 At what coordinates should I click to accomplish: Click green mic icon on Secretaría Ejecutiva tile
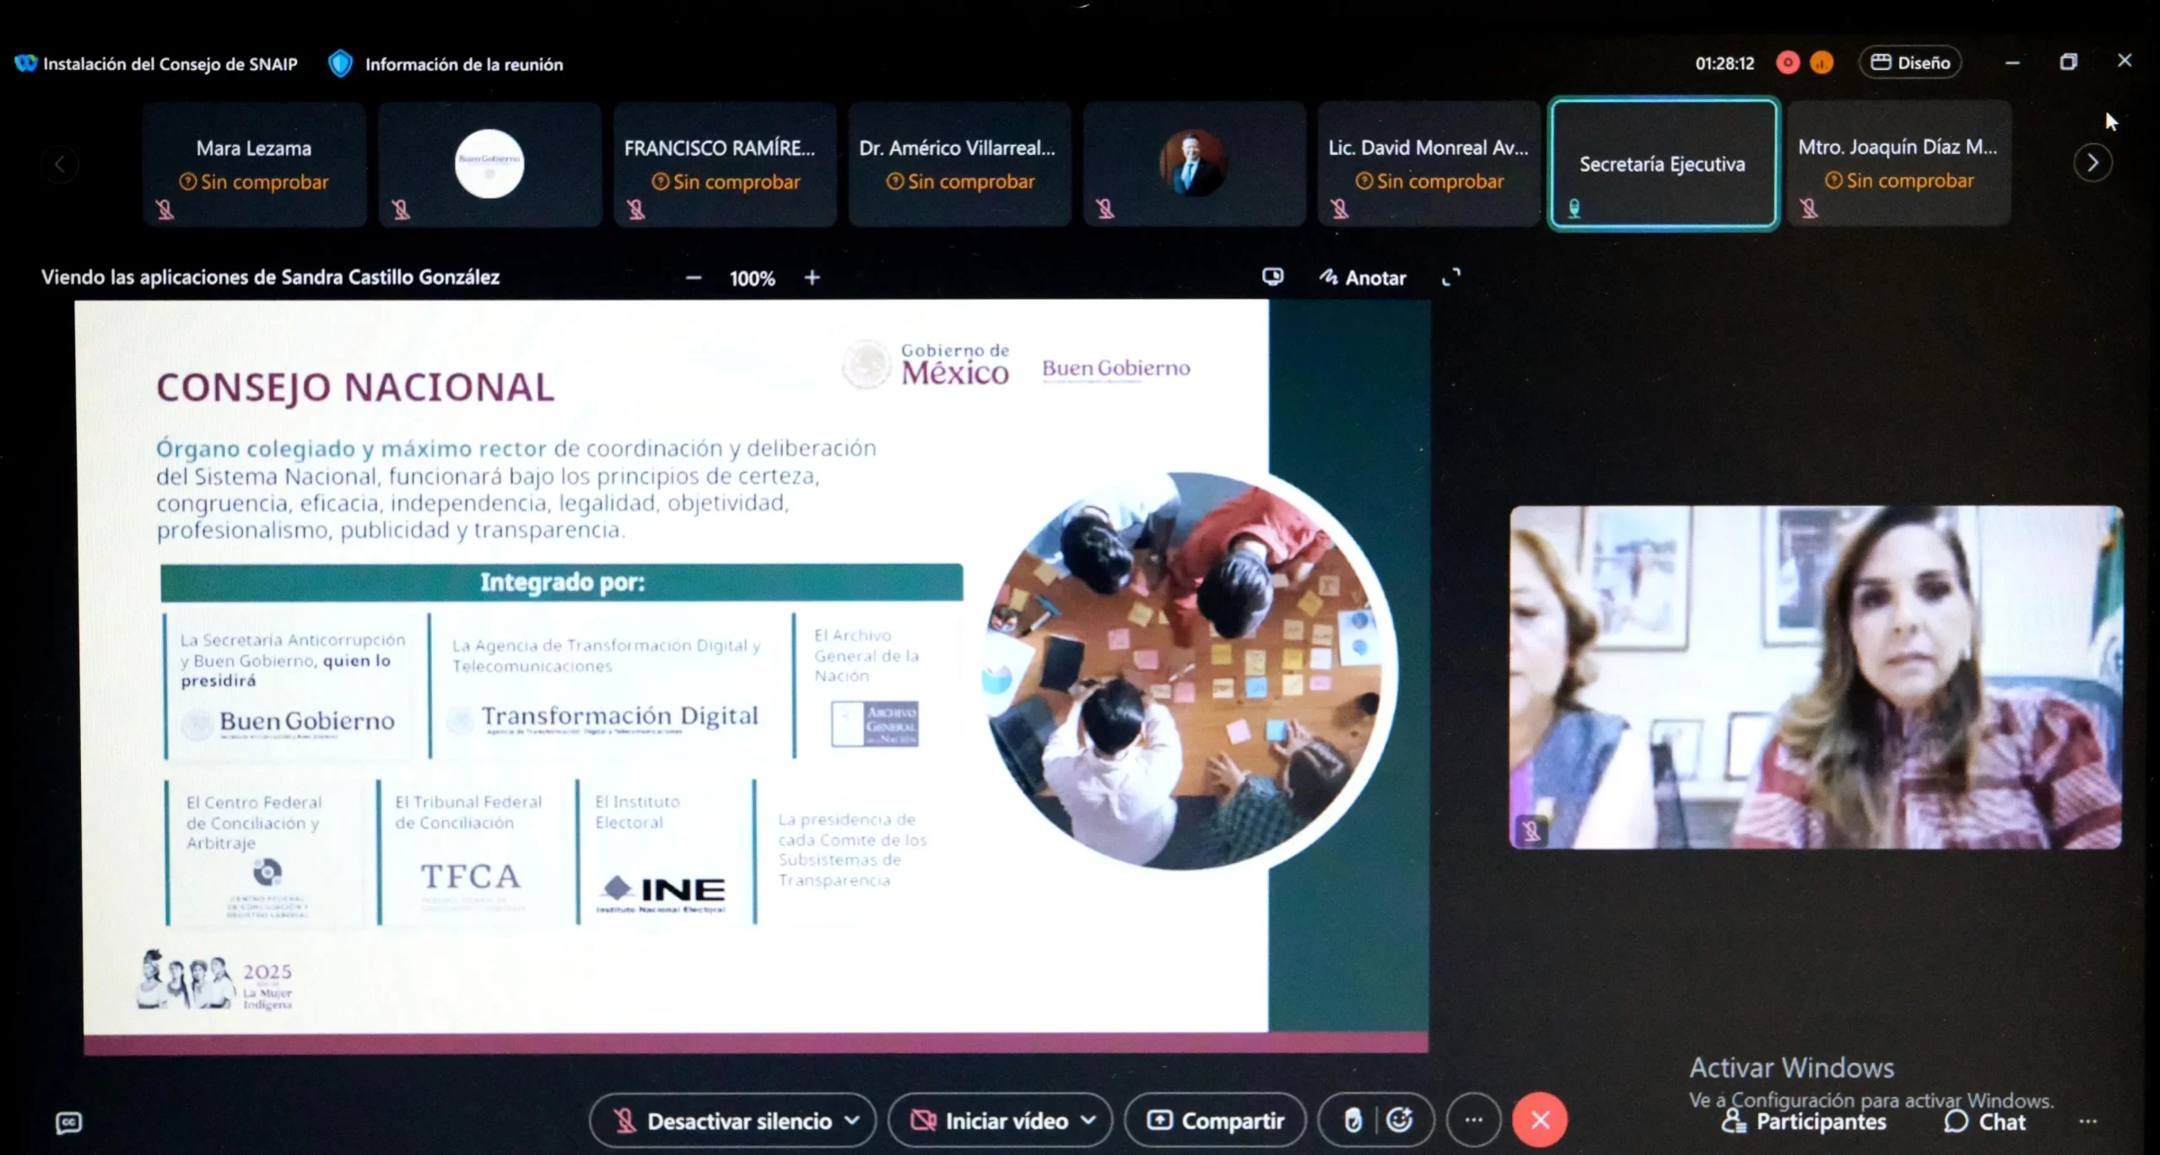[x=1574, y=208]
